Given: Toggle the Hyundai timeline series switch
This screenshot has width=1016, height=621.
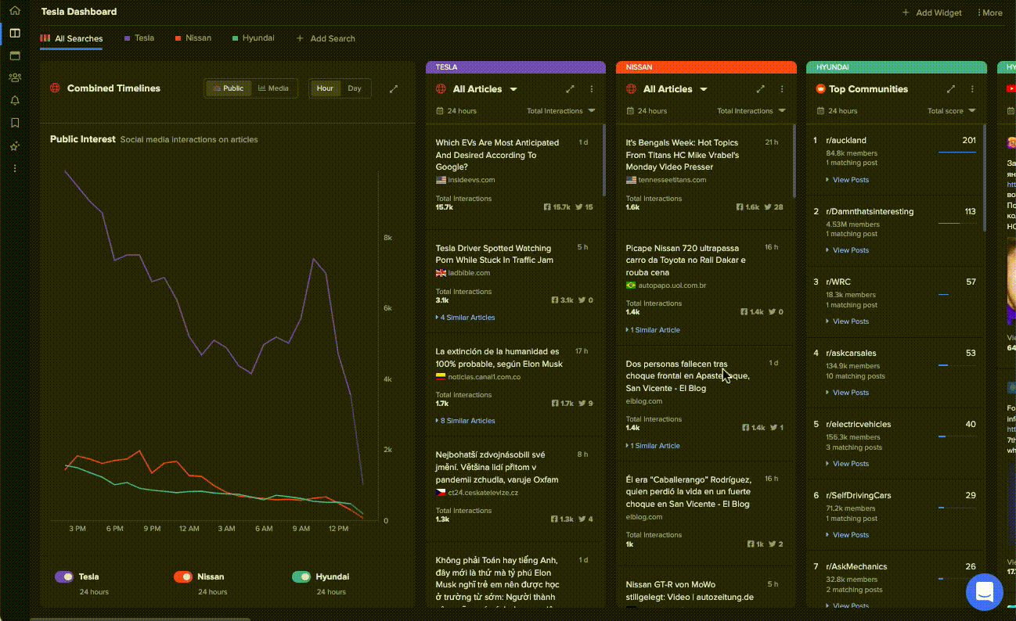Looking at the screenshot, I should click(x=301, y=576).
